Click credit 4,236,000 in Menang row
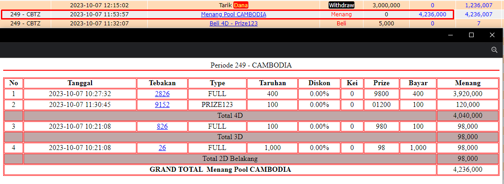This screenshot has width=504, height=184. tap(432, 15)
